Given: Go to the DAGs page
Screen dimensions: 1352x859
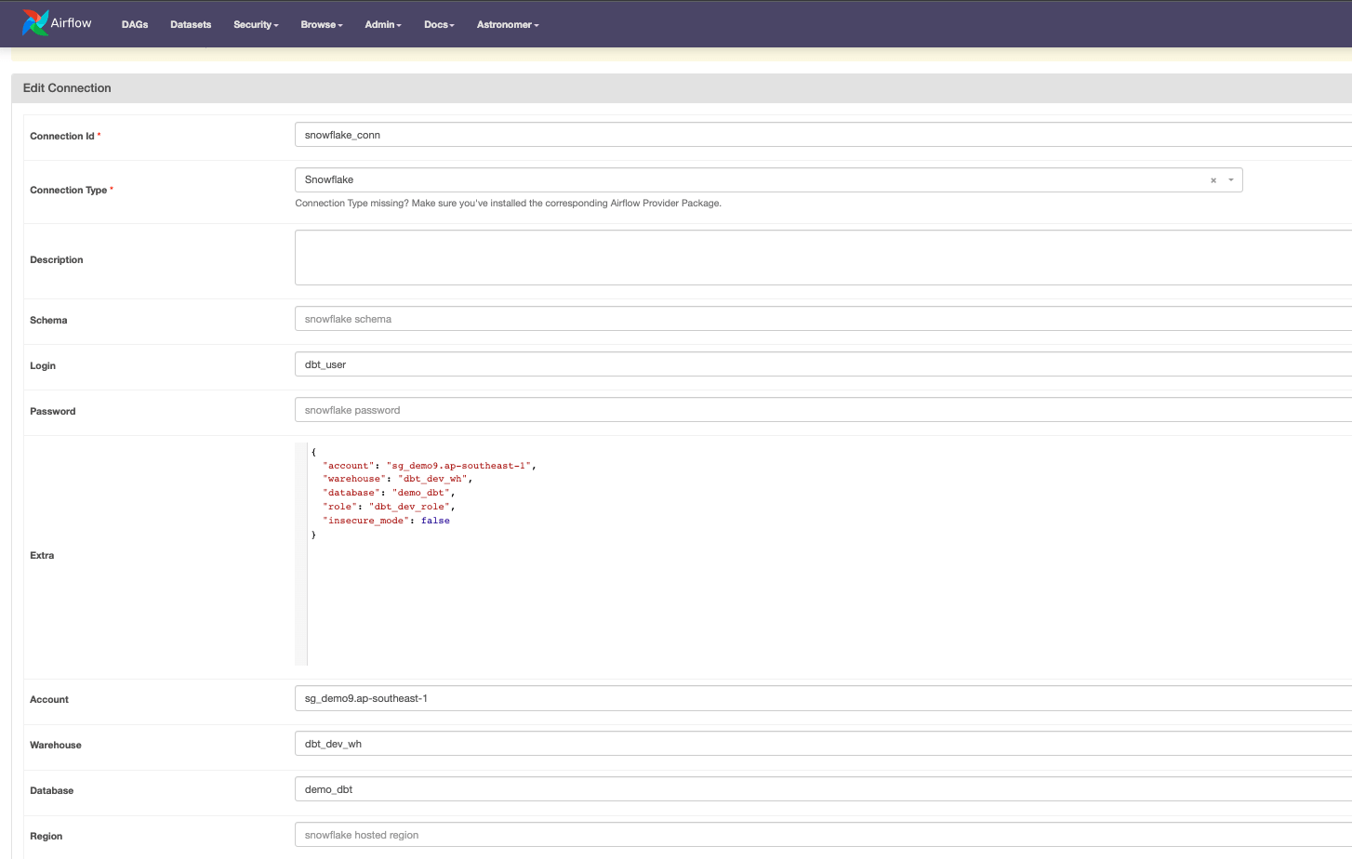Looking at the screenshot, I should point(135,25).
